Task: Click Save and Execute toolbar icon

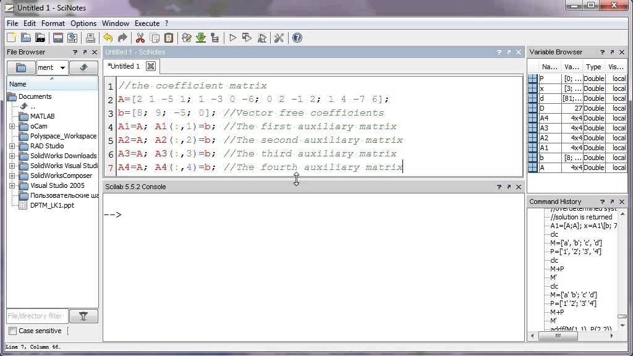Action: pyautogui.click(x=247, y=38)
